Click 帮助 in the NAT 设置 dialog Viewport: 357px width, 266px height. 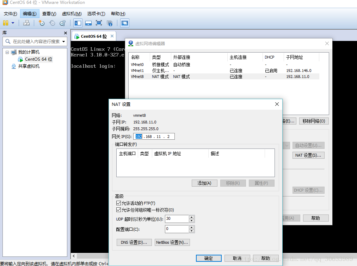tap(266, 258)
